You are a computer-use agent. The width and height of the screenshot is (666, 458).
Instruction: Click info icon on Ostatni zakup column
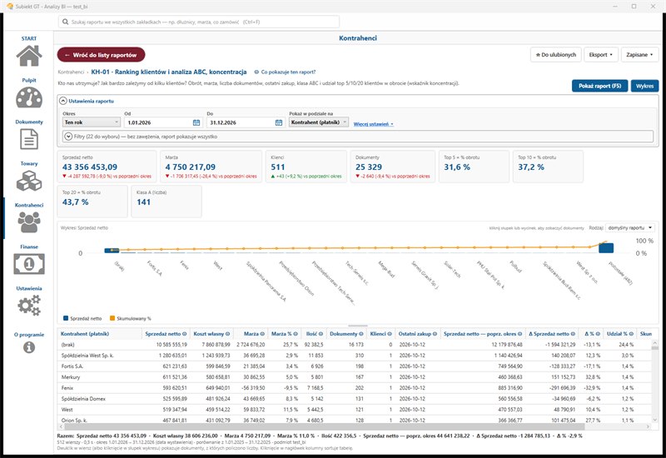435,334
